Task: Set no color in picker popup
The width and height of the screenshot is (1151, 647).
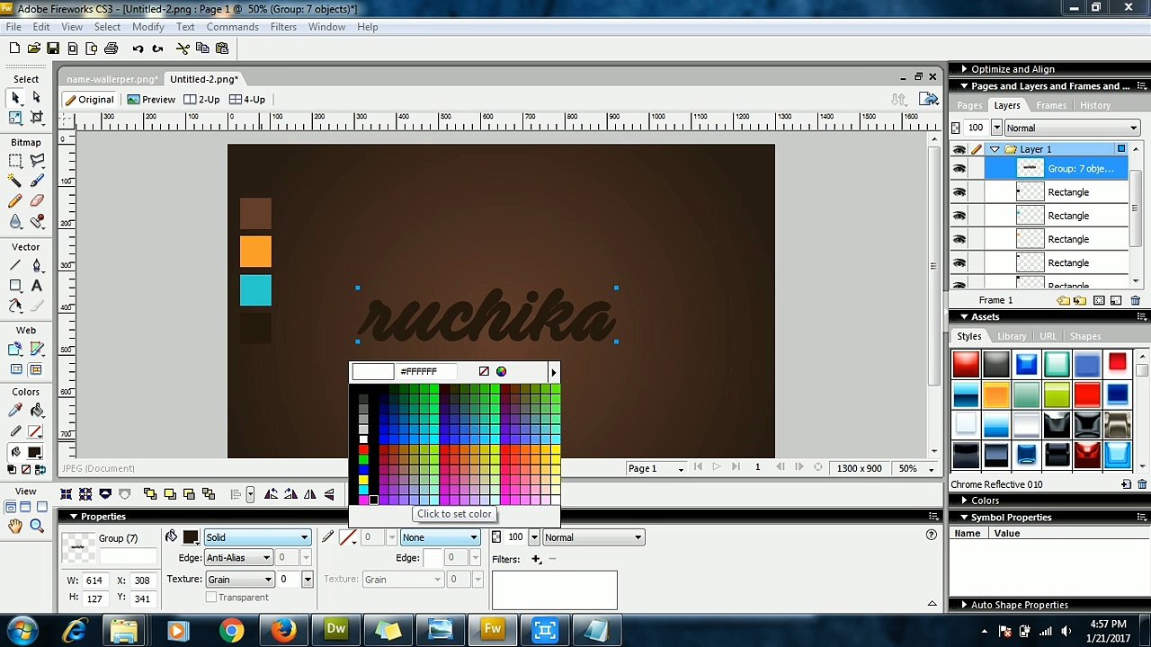Action: (484, 371)
